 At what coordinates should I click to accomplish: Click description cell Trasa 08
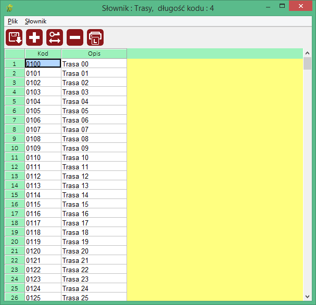point(94,139)
